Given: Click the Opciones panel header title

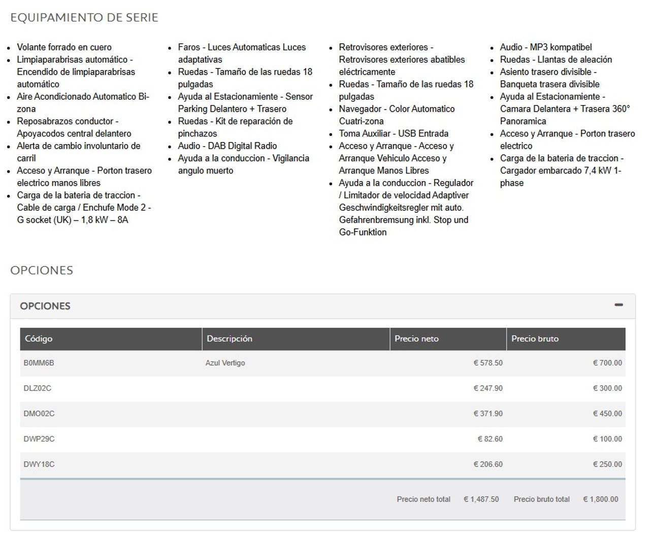Looking at the screenshot, I should [x=45, y=306].
